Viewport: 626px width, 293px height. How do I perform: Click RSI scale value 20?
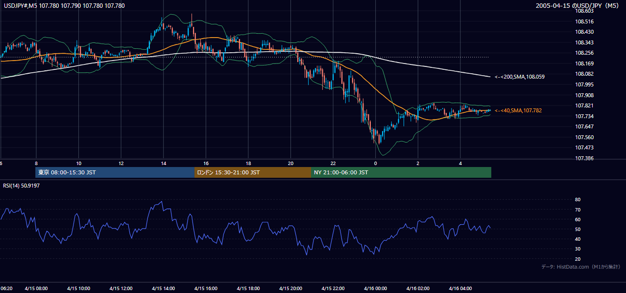(x=578, y=259)
